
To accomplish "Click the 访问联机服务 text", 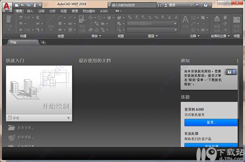I will point(194,115).
